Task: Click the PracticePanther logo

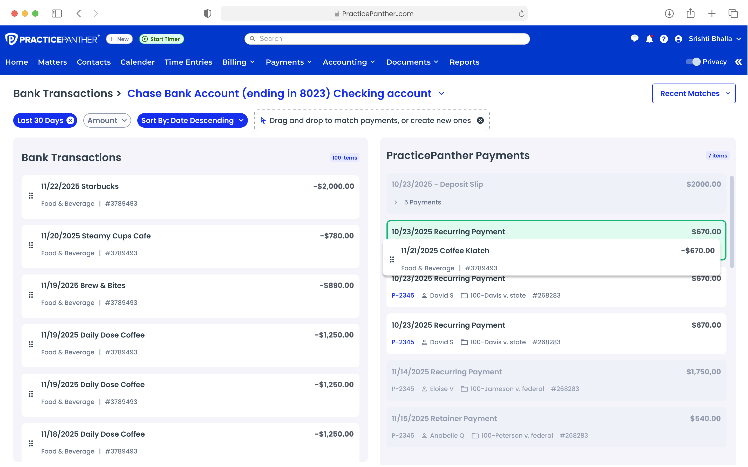Action: (x=52, y=39)
